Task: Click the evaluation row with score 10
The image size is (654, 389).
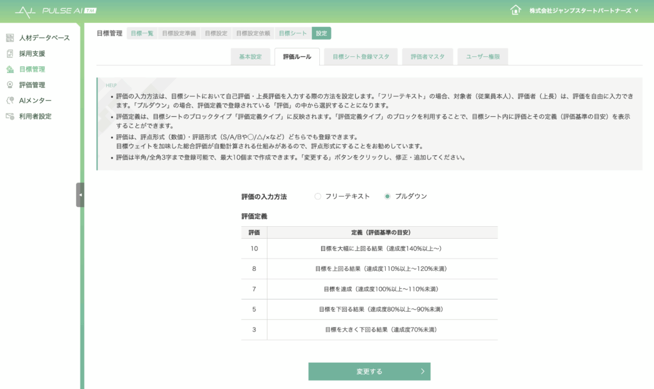Action: coord(369,248)
